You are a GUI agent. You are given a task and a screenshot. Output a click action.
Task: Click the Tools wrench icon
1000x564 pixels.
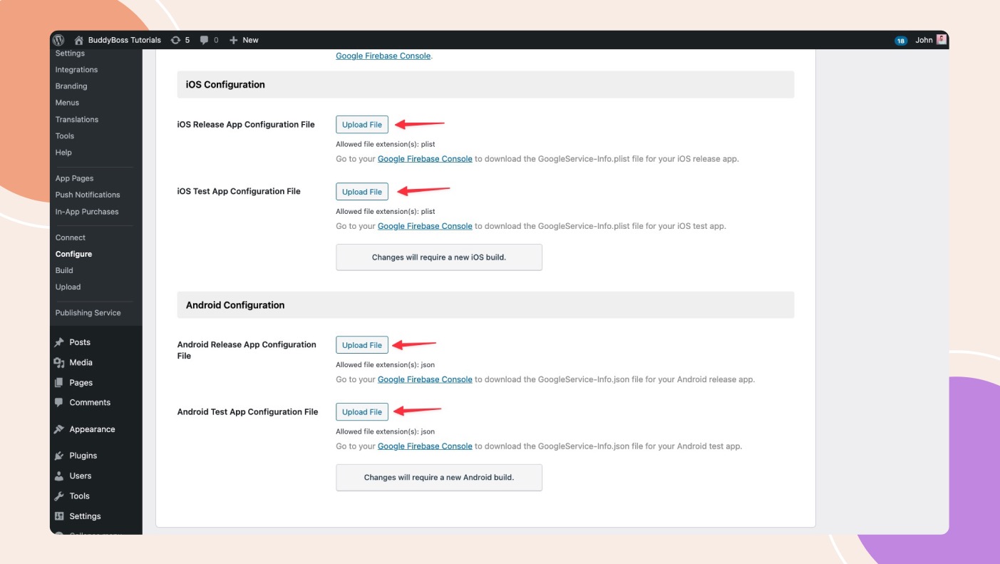59,496
